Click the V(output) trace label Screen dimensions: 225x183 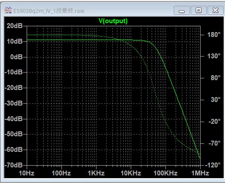(x=113, y=21)
